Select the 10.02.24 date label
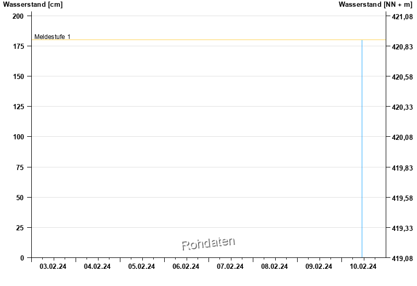The height and width of the screenshot is (286, 417). tap(363, 267)
